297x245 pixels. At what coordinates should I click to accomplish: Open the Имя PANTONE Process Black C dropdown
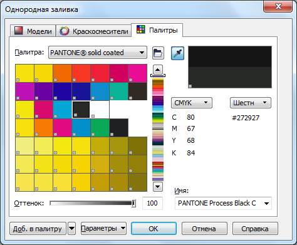click(223, 203)
